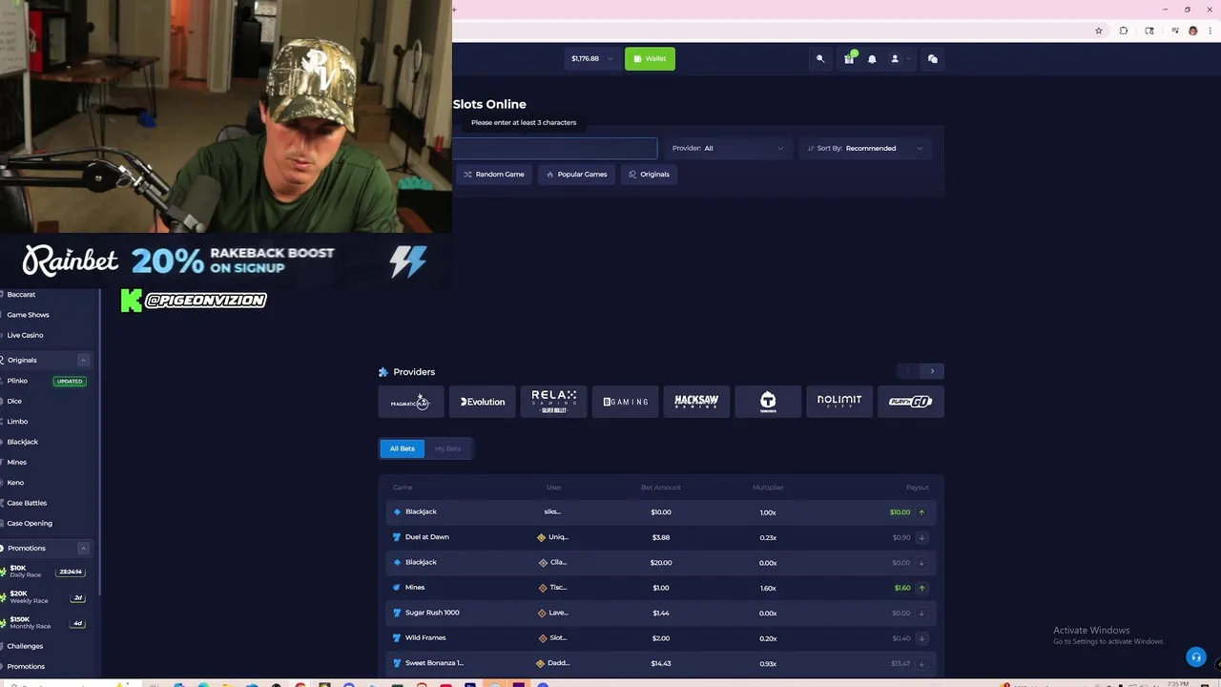Open Case Opening from the sidebar

click(30, 524)
